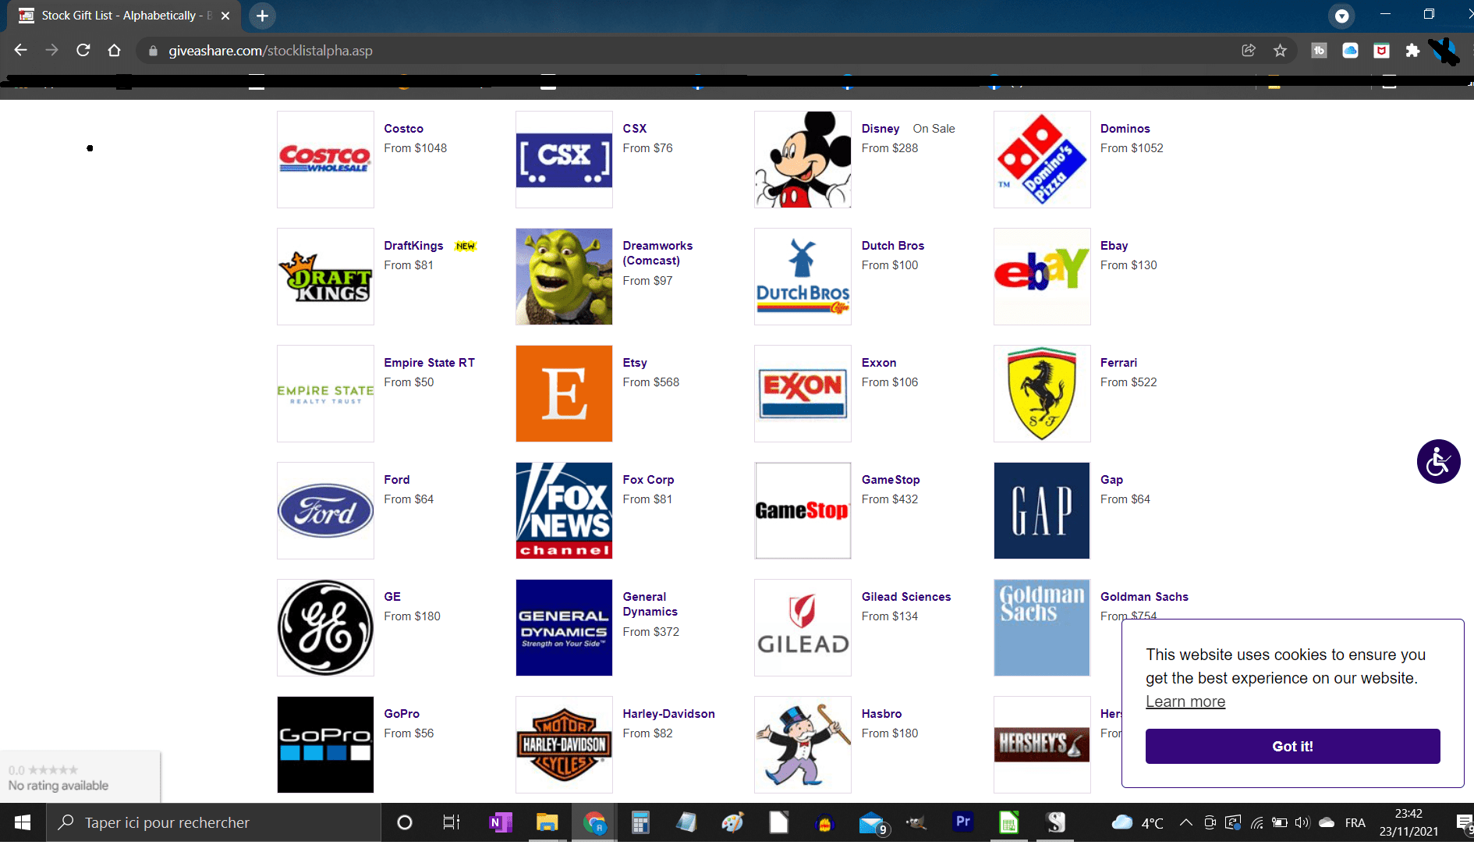Click the Ford logo thumbnail
Viewport: 1474px width, 845px height.
325,511
